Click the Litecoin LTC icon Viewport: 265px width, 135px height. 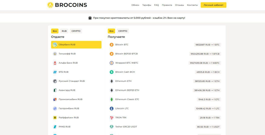(x=112, y=109)
